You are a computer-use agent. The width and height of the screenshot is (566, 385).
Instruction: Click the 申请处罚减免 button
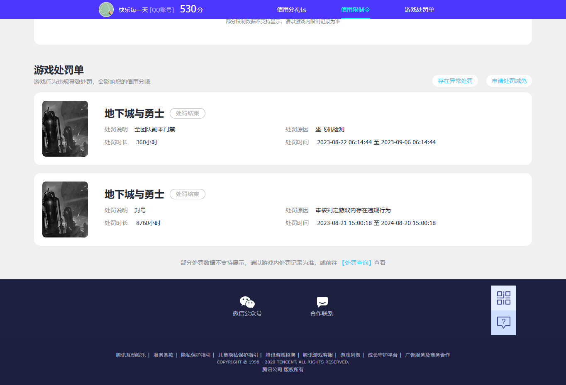tap(509, 81)
